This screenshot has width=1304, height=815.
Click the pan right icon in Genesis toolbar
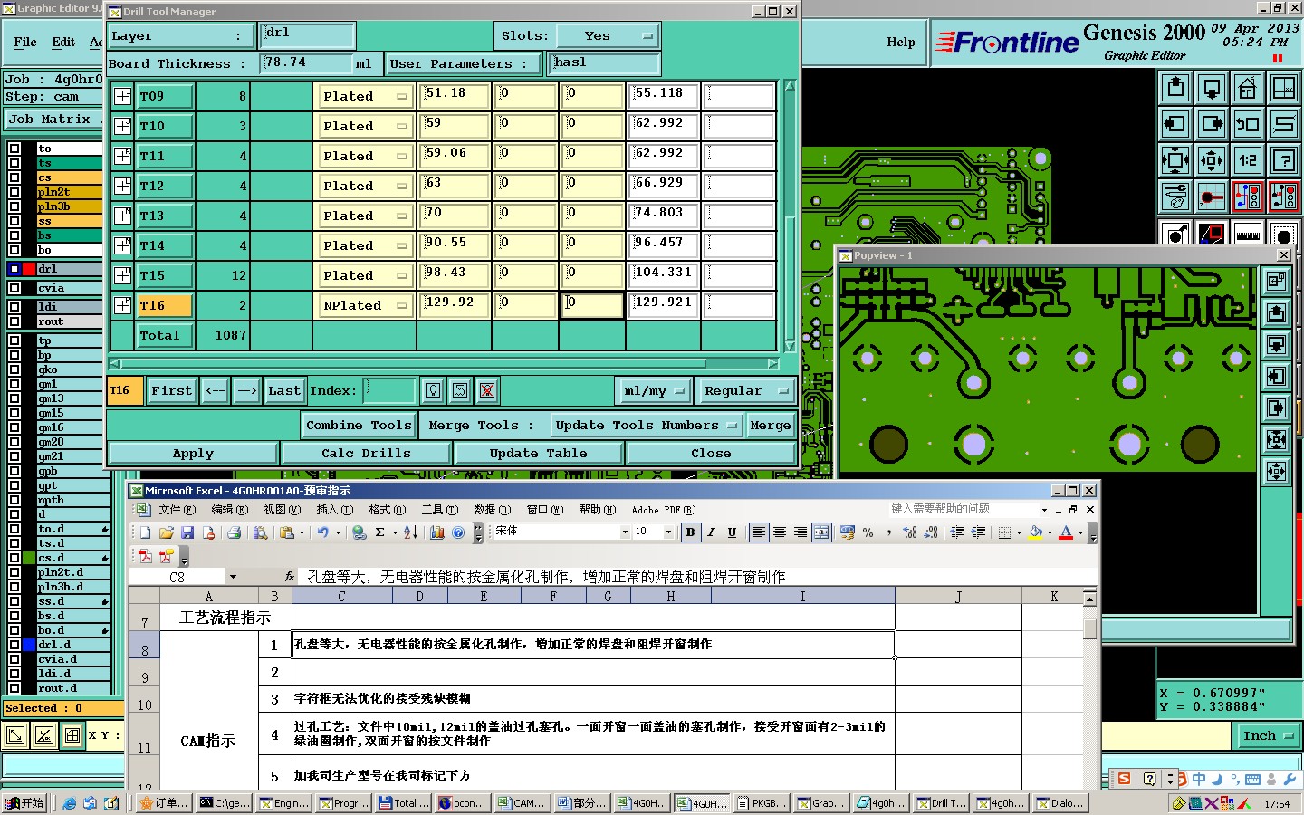click(x=1212, y=124)
